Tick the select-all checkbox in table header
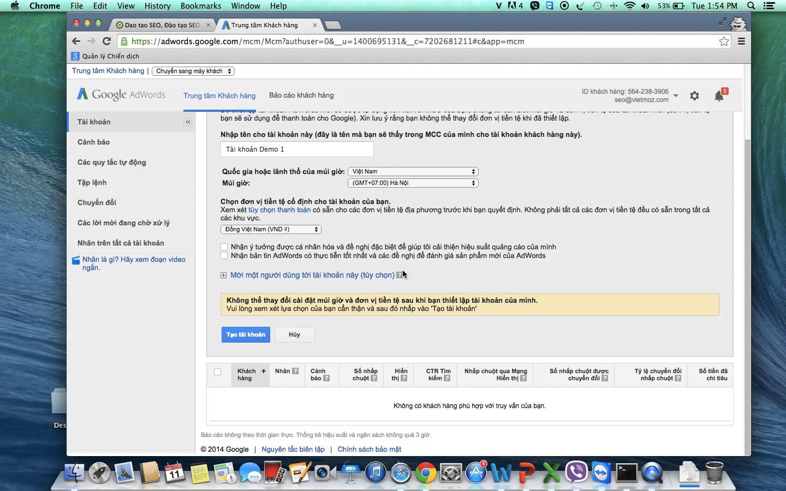786x491 pixels. (217, 372)
